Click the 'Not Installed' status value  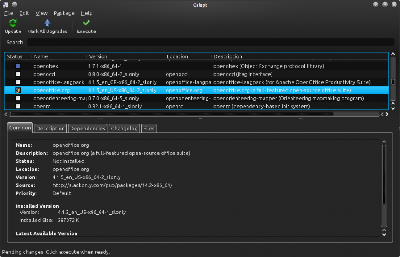68,161
